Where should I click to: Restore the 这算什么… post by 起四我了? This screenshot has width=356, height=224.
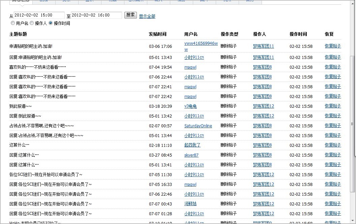click(333, 145)
